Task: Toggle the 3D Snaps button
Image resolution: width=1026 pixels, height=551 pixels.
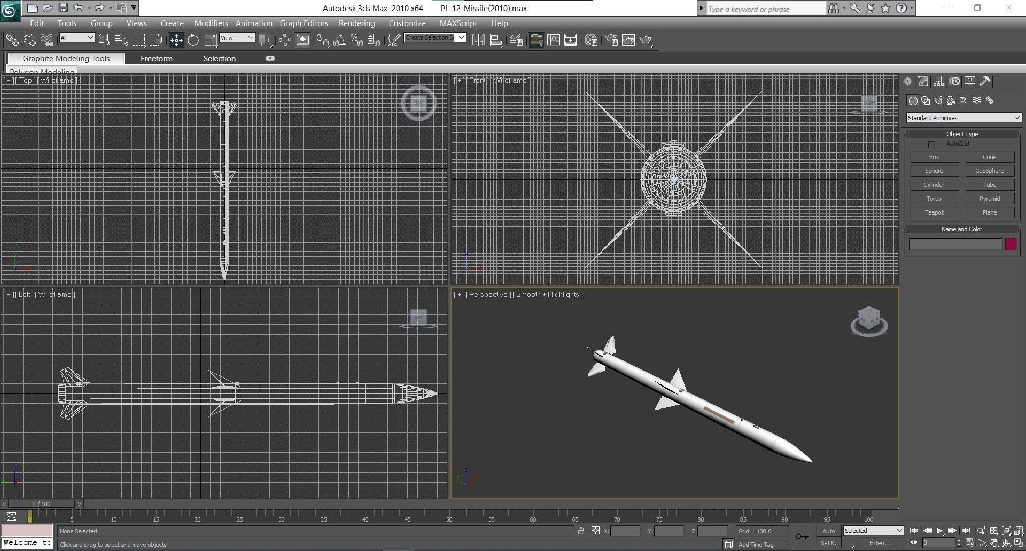Action: [323, 40]
